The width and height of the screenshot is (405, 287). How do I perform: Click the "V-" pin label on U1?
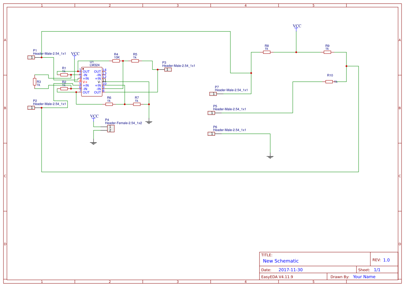(99, 82)
